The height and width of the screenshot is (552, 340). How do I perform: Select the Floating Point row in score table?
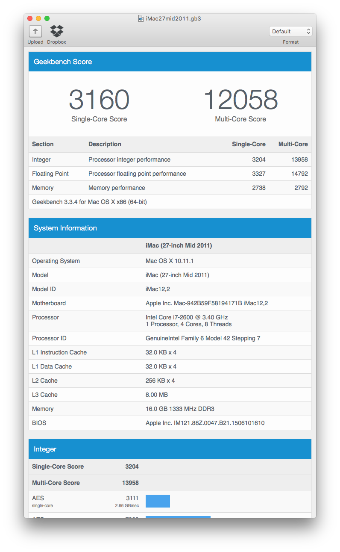tap(170, 174)
